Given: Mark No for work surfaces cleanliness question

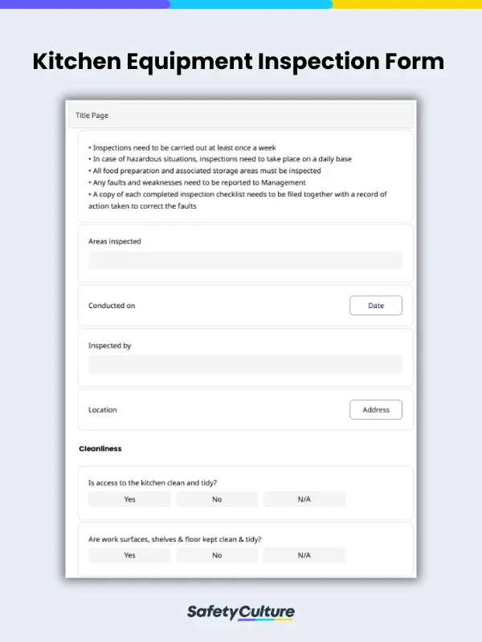Looking at the screenshot, I should (x=216, y=555).
